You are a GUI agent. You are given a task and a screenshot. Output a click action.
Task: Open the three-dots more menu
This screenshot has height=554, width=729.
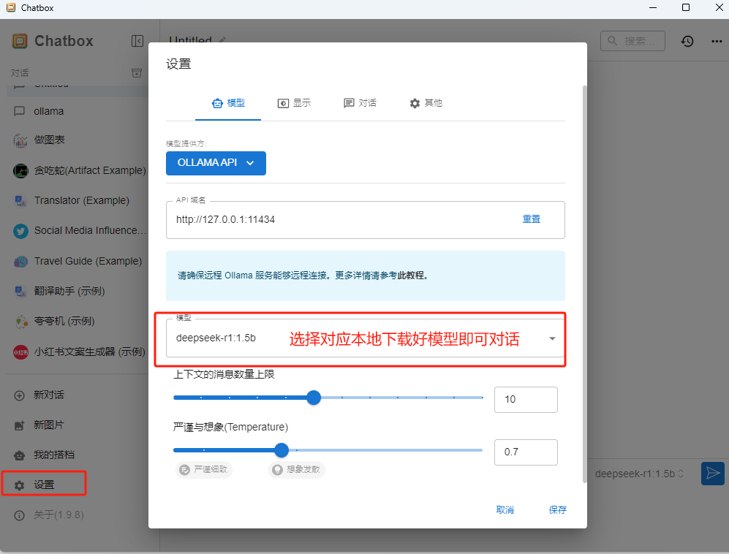[717, 42]
